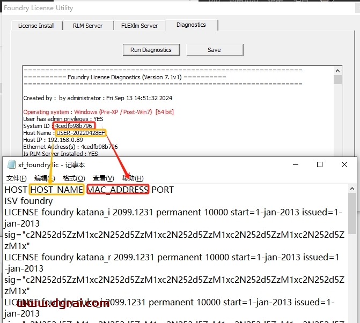Open the 编辑(E) menu in Notepad
The image size is (360, 323).
(45, 178)
